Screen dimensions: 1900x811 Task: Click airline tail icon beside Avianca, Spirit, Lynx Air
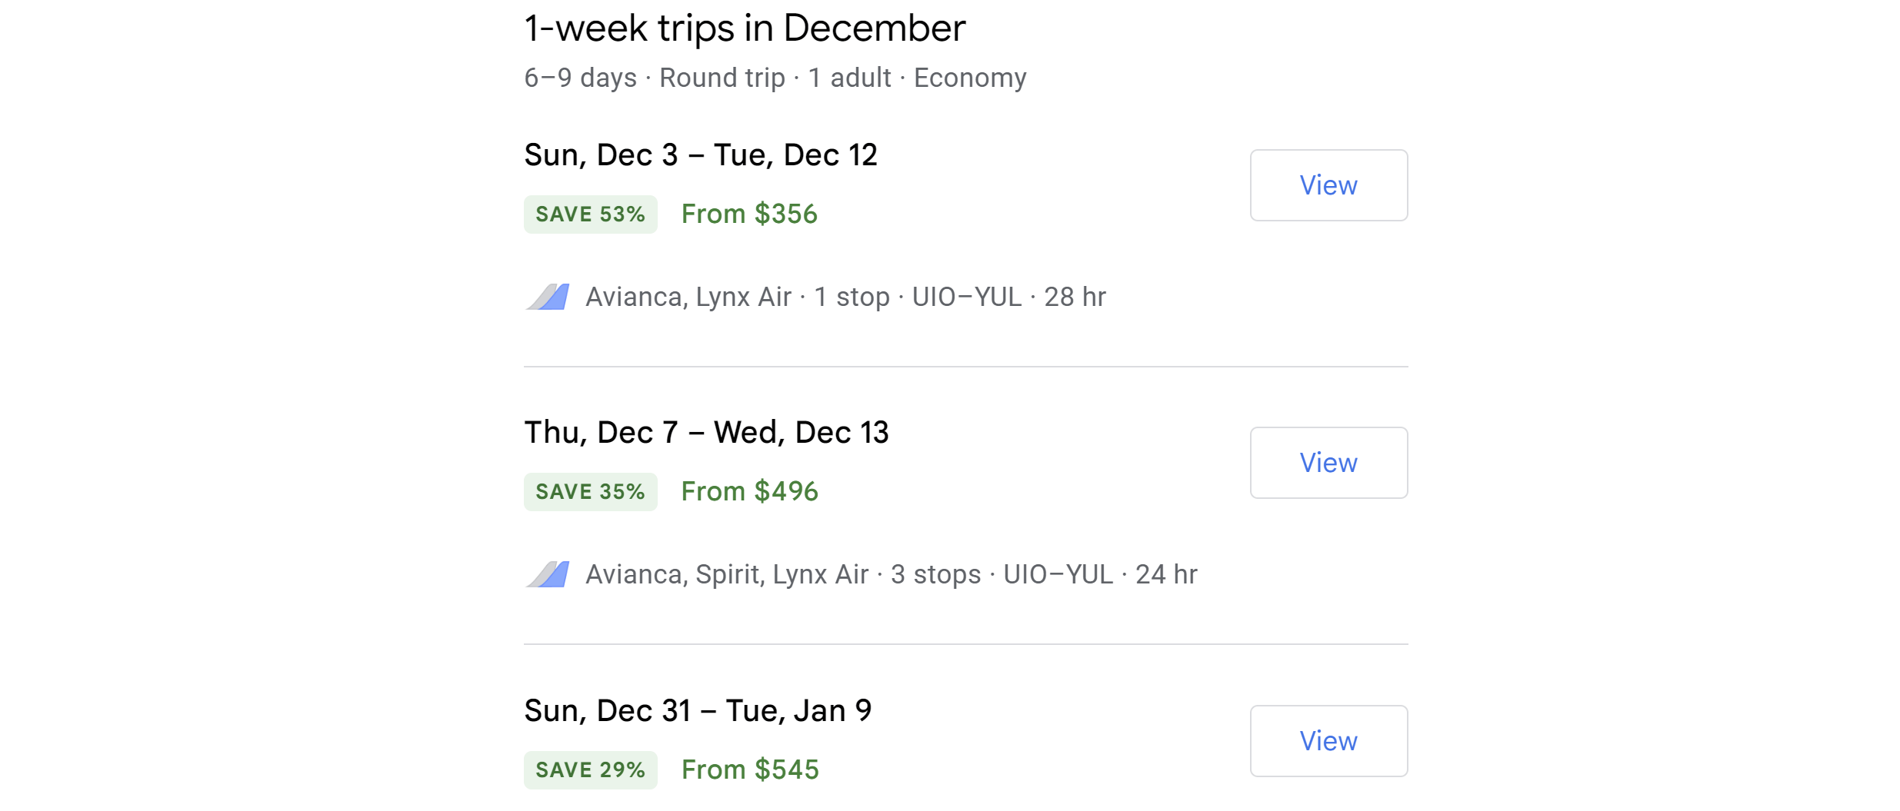coord(548,574)
